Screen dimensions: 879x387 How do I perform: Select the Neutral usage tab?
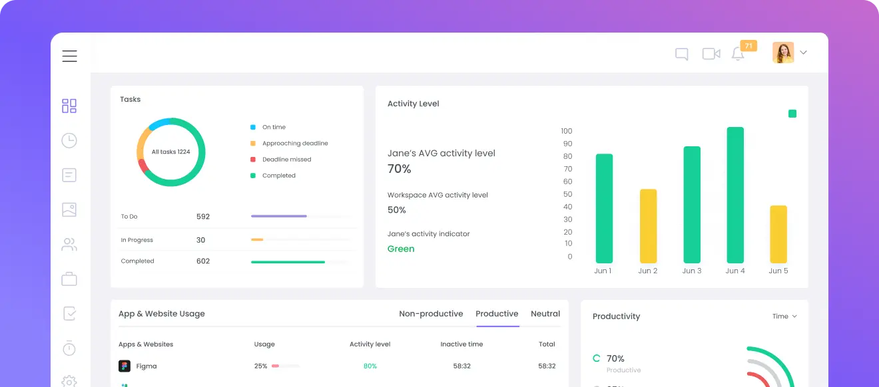point(545,313)
